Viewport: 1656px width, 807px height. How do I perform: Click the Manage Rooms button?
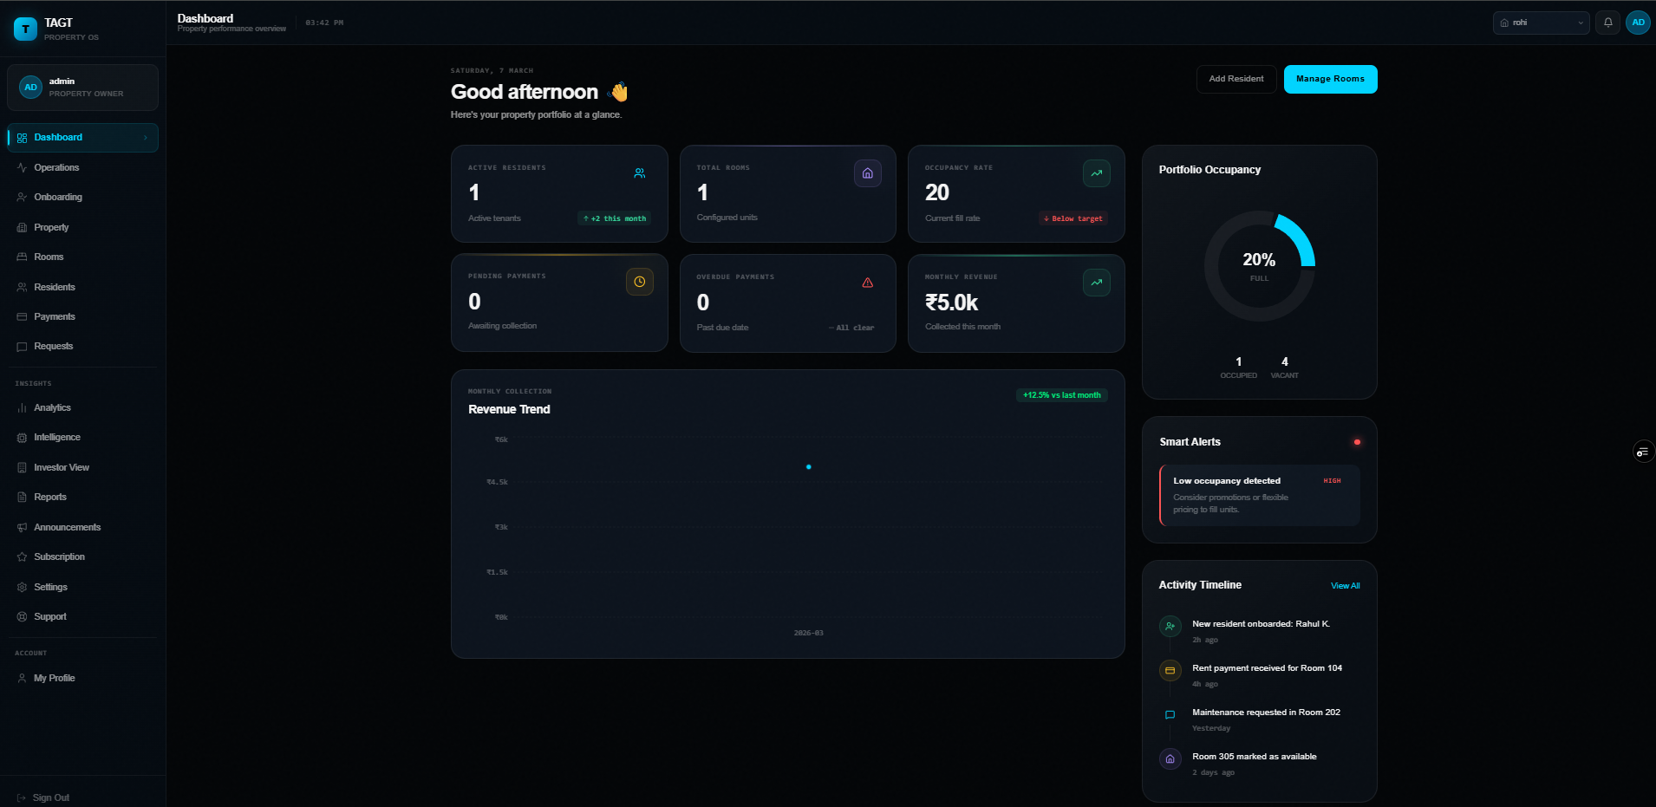pyautogui.click(x=1330, y=78)
